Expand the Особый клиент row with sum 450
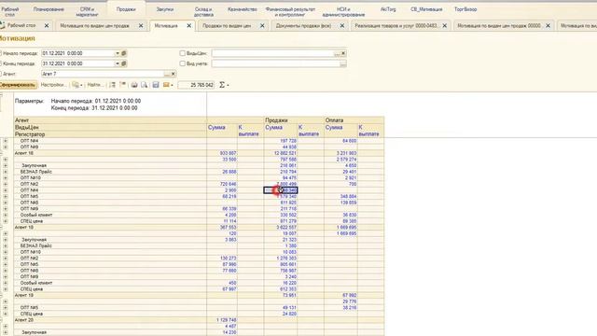 pos(6,283)
